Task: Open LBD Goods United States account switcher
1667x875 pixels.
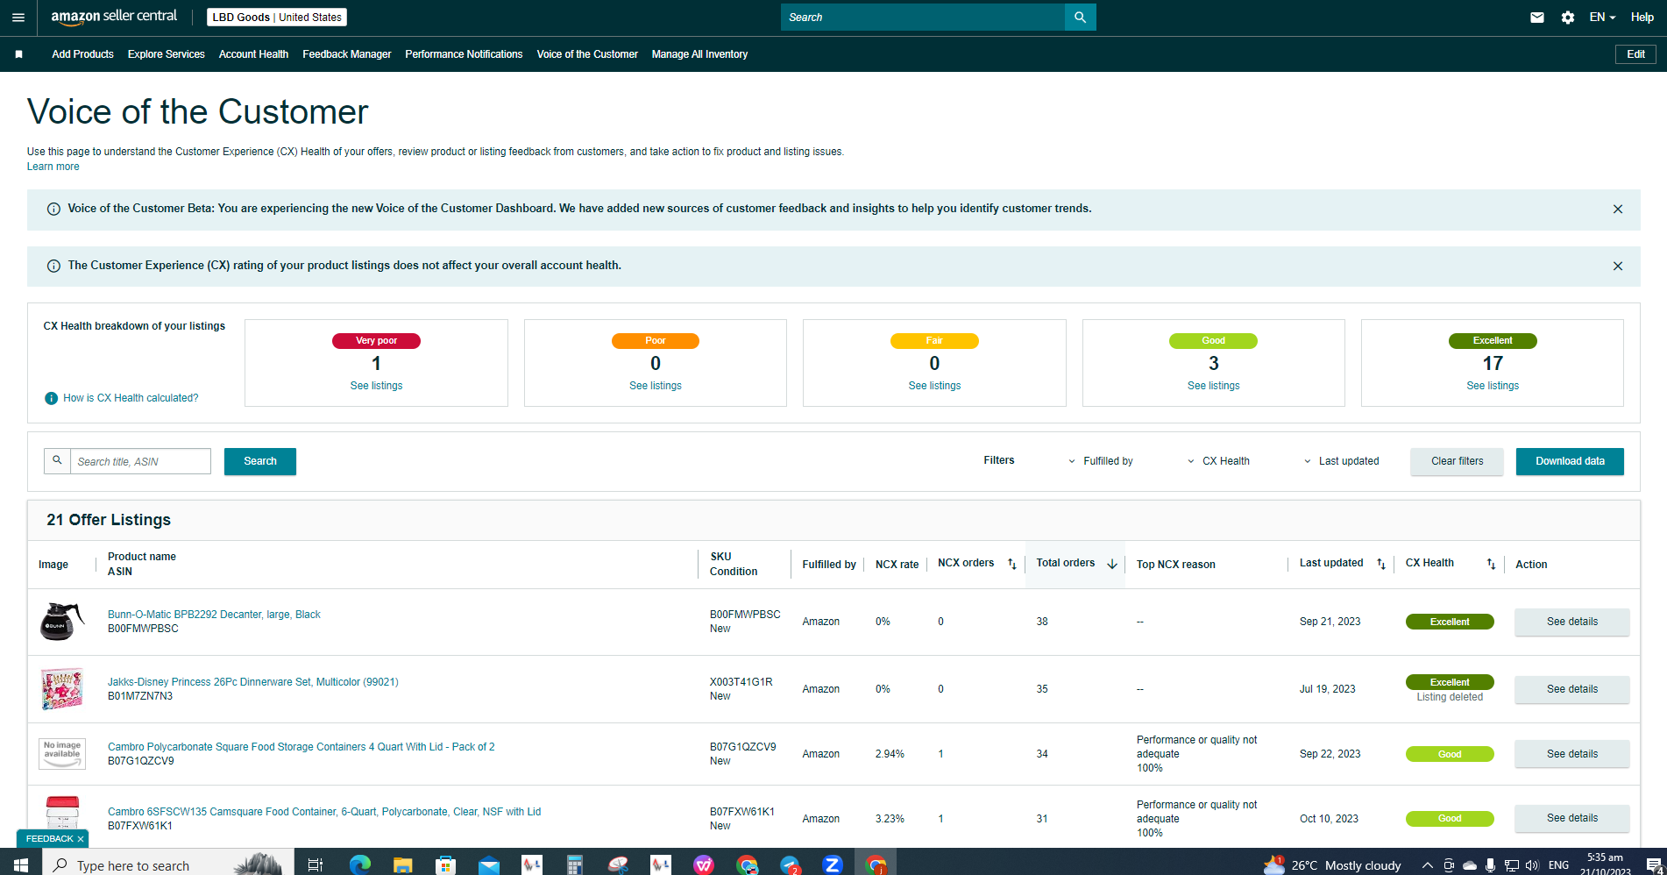Action: (x=277, y=18)
